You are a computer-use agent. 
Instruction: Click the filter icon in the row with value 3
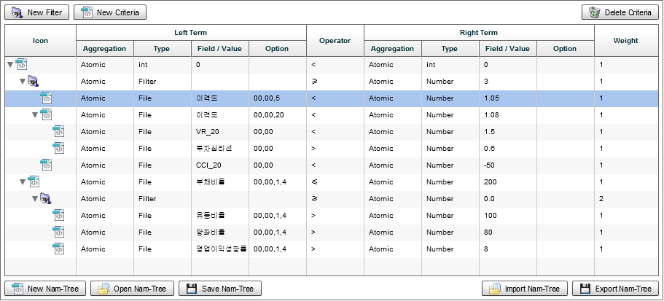(33, 81)
